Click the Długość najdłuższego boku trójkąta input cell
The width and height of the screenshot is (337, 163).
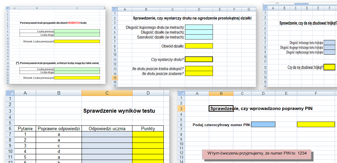329,52
